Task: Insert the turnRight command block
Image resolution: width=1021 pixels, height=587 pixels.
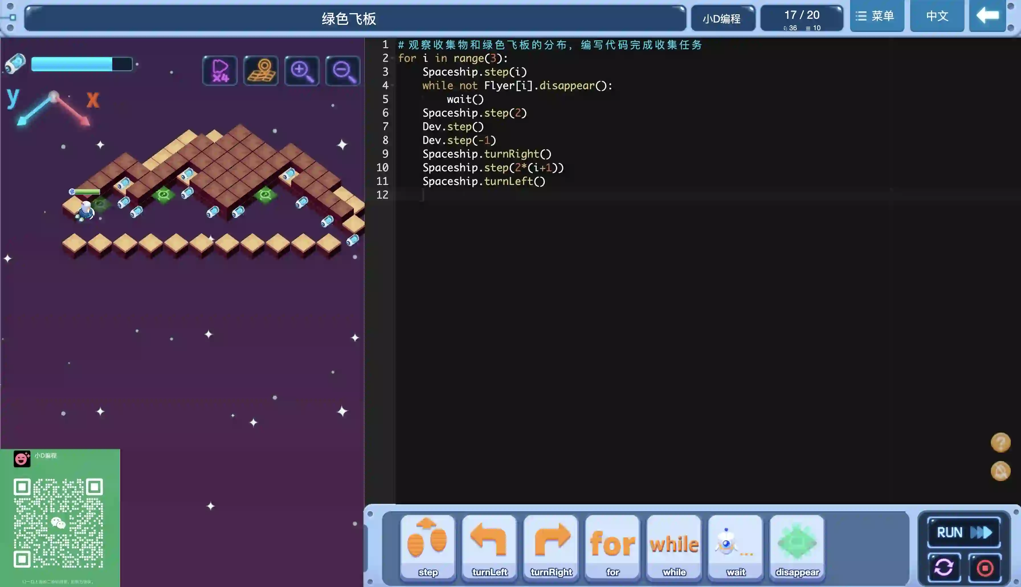Action: 551,546
